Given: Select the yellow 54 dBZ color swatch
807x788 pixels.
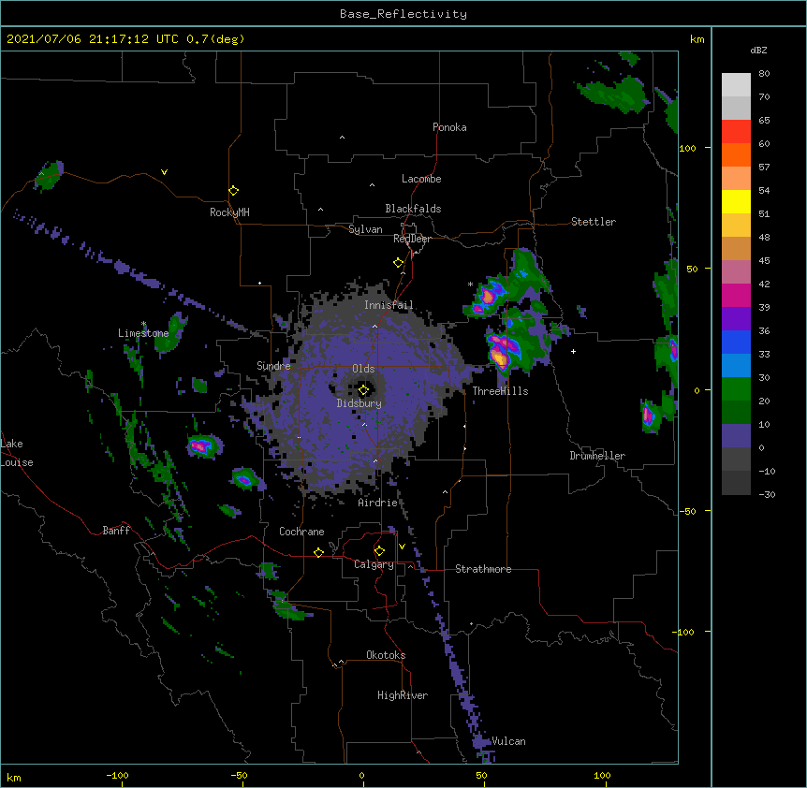Looking at the screenshot, I should click(736, 201).
